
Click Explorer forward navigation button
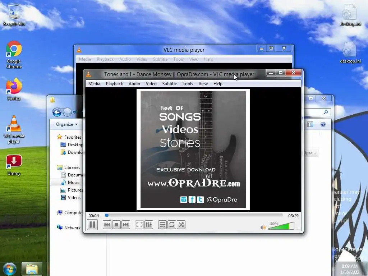67,112
